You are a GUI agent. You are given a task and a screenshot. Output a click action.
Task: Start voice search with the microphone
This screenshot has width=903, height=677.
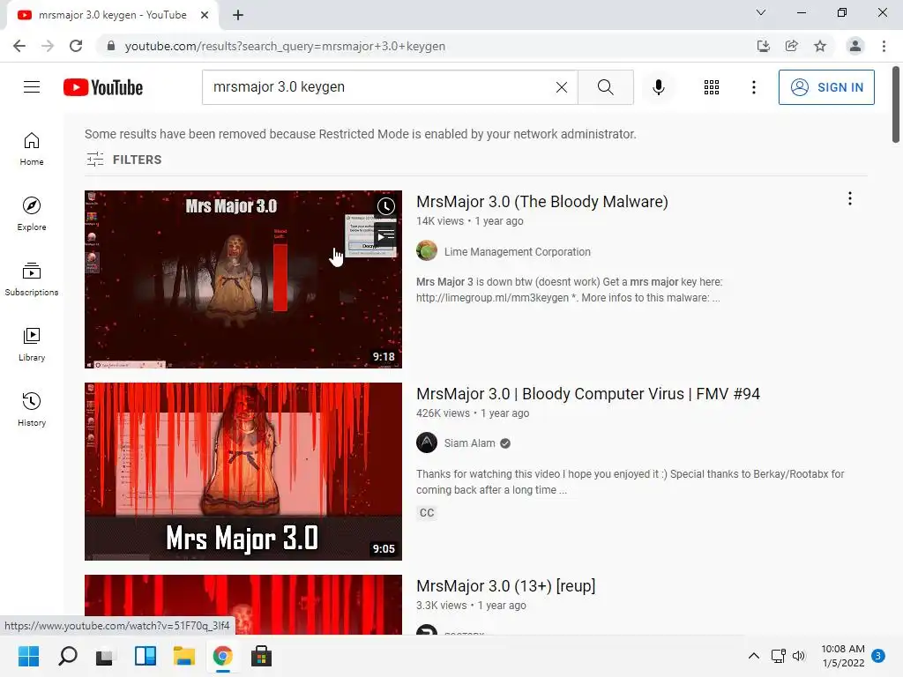pos(658,87)
